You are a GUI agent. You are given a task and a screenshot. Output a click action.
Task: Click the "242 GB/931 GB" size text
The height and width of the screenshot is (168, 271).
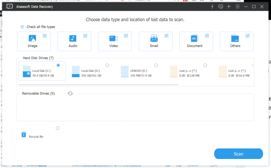pyautogui.click(x=91, y=75)
